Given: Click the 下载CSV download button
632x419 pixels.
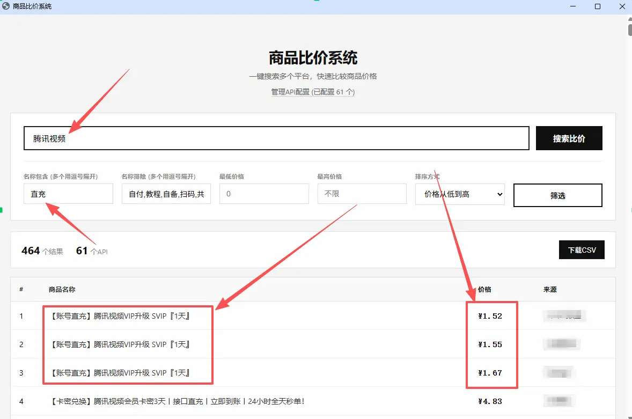Looking at the screenshot, I should pyautogui.click(x=582, y=249).
